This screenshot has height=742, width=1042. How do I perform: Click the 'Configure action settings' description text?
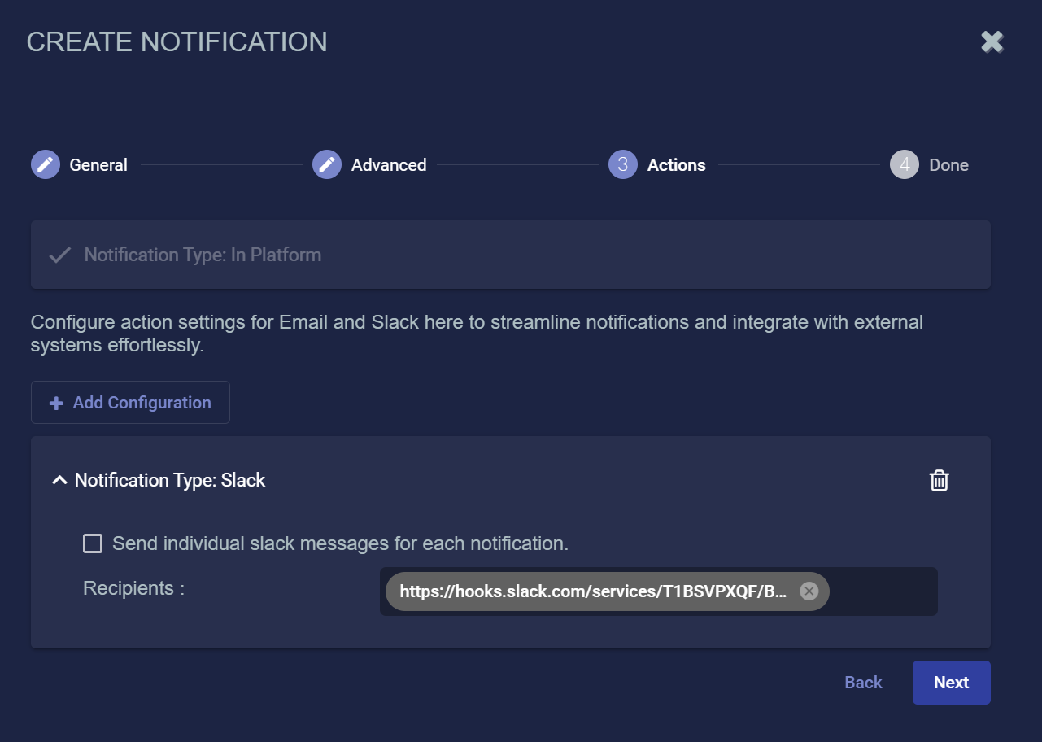(x=477, y=334)
